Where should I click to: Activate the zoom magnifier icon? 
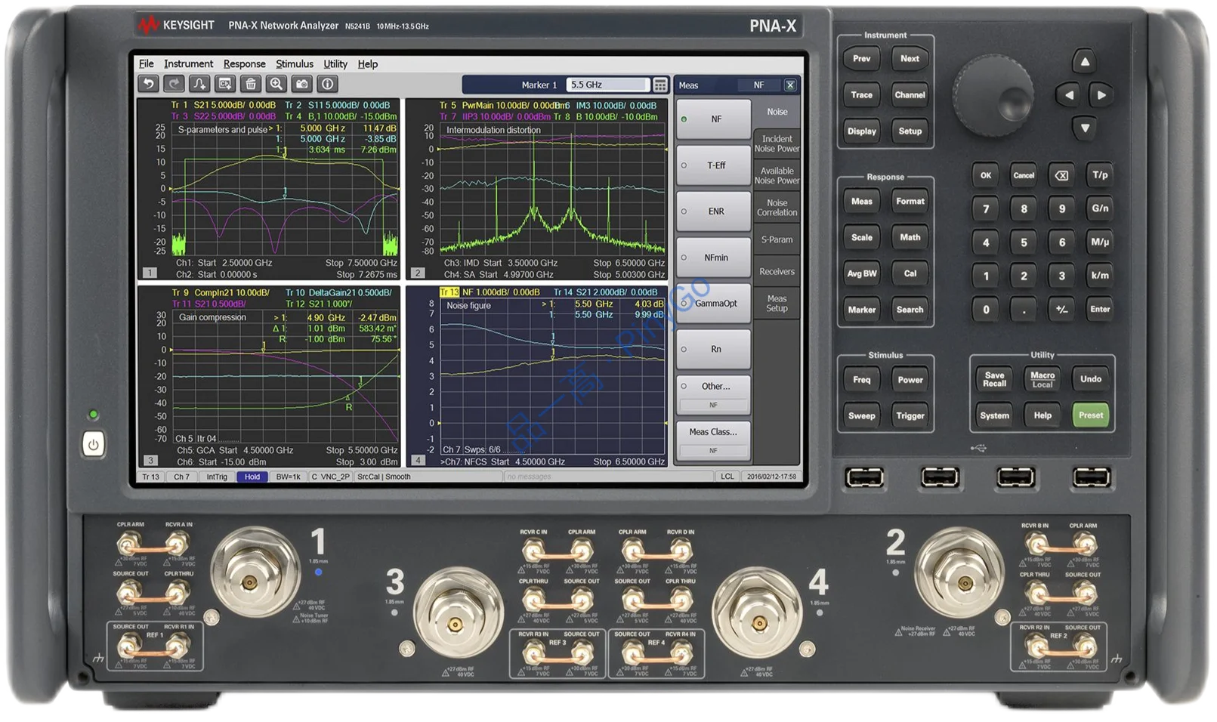pyautogui.click(x=276, y=84)
